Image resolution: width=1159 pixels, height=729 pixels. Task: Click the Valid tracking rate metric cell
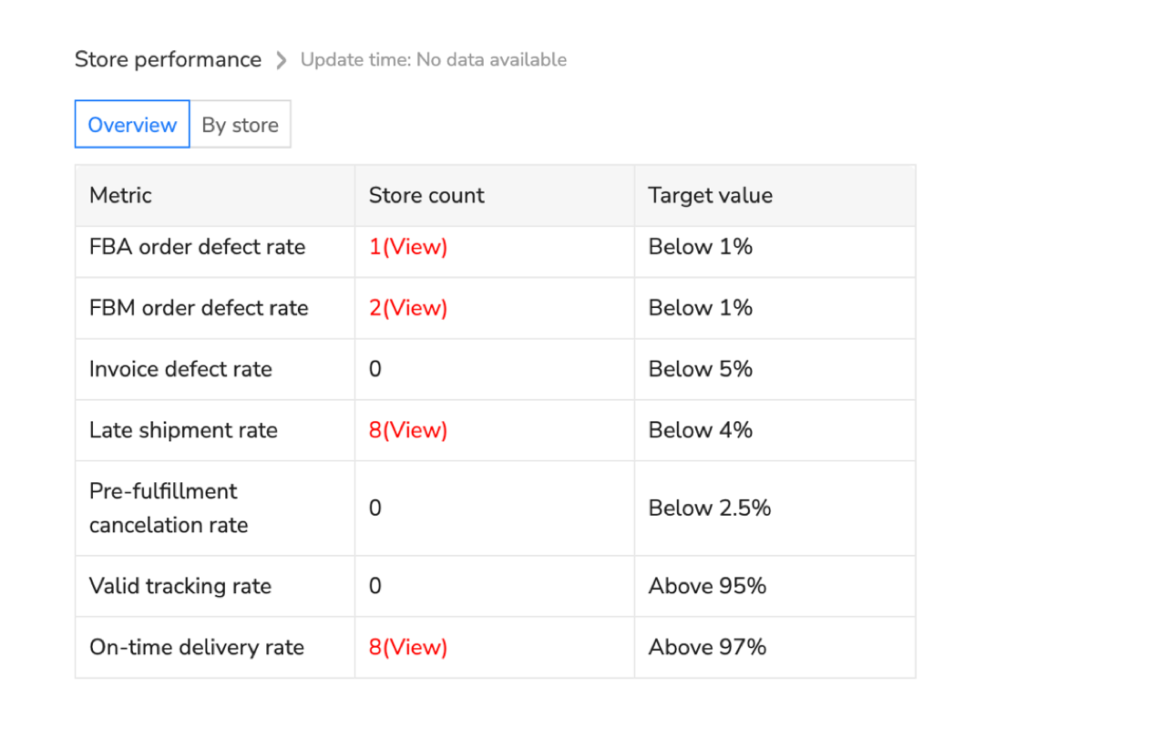[x=179, y=586]
